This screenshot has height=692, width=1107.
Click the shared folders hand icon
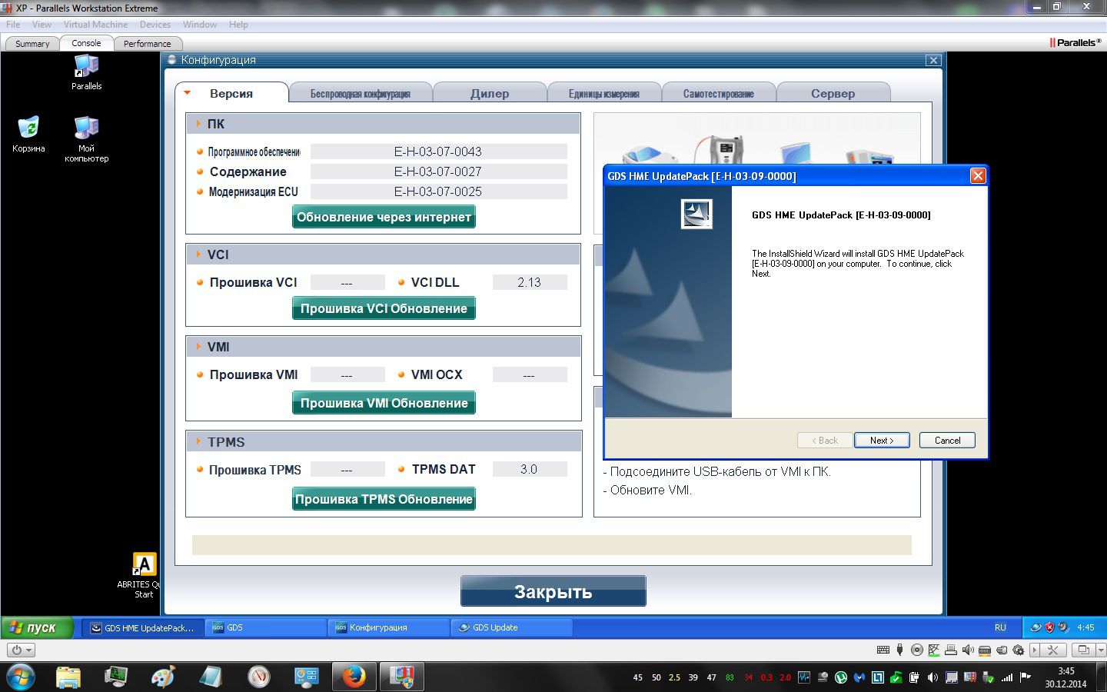(1002, 650)
